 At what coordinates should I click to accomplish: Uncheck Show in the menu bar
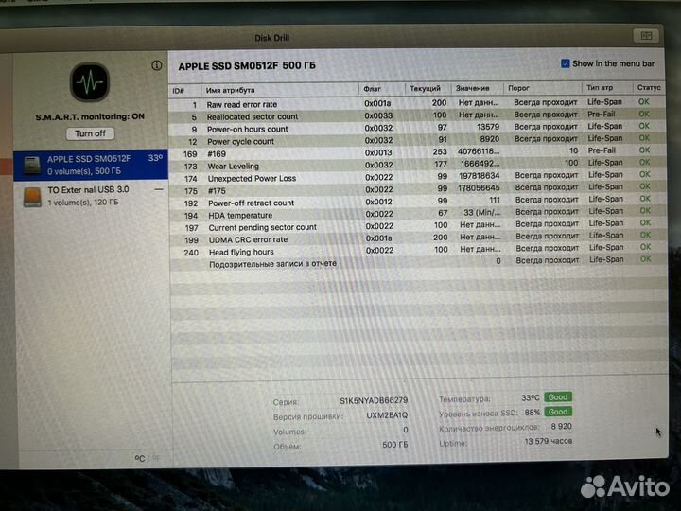(565, 63)
